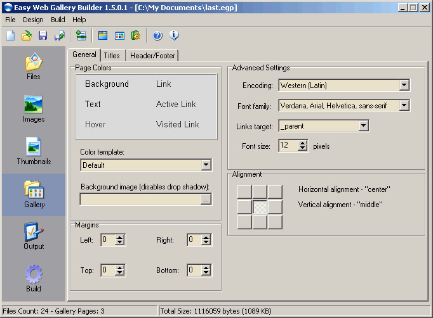Select the bottom-right alignment cell
Image resolution: width=433 pixels, height=318 pixels.
275,222
